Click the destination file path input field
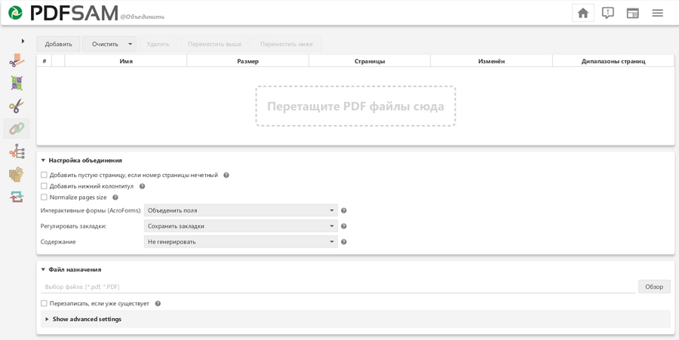 click(338, 286)
